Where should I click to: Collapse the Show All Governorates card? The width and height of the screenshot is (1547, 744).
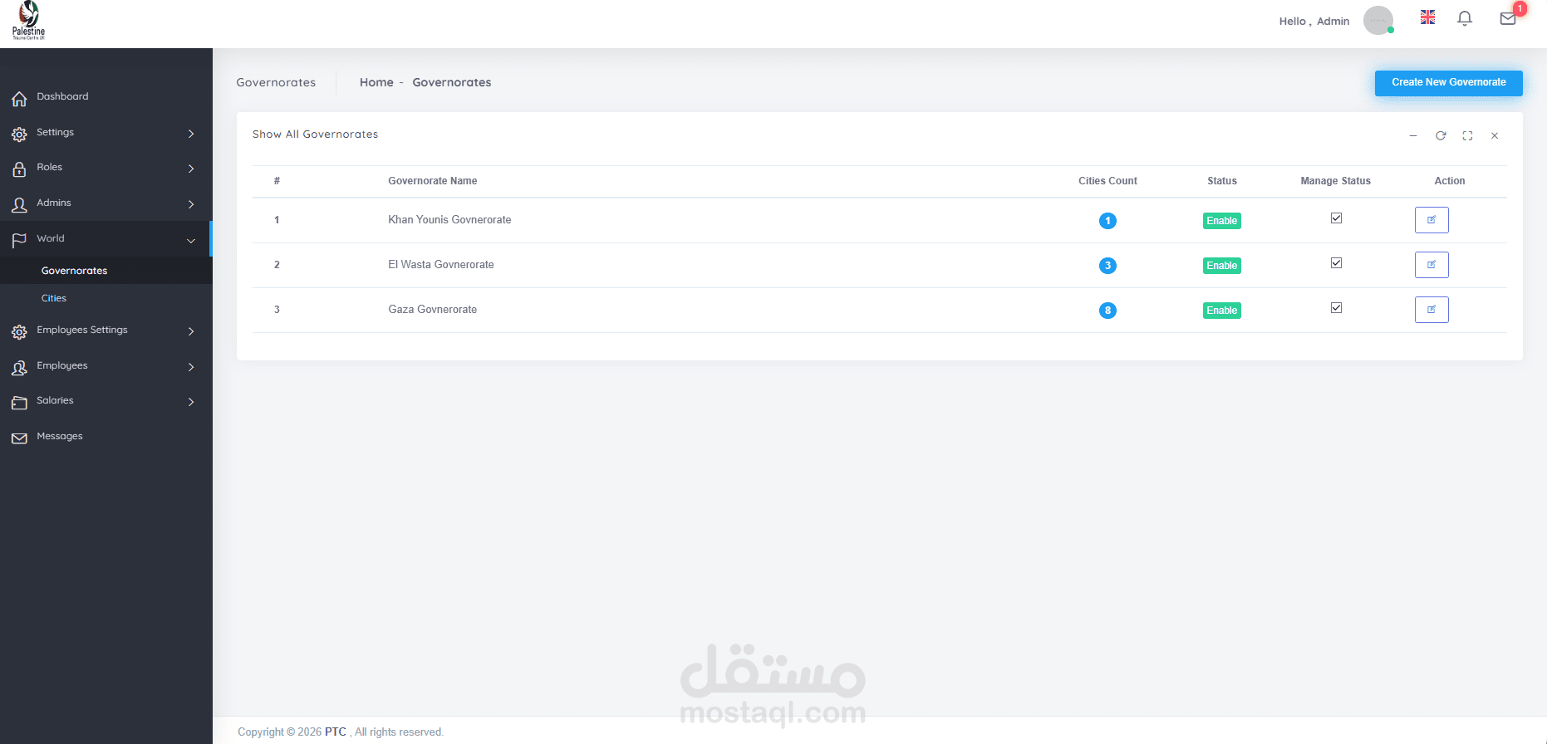pos(1413,135)
